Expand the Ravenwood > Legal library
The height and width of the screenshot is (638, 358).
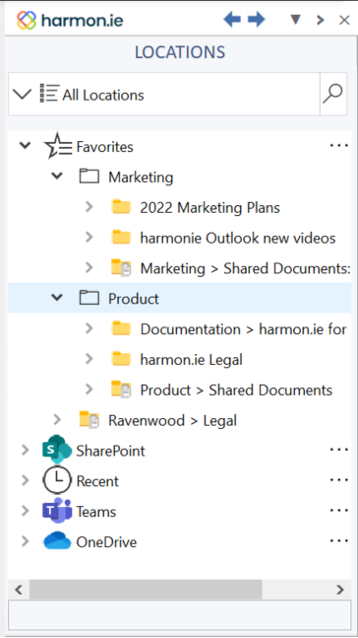tap(57, 419)
